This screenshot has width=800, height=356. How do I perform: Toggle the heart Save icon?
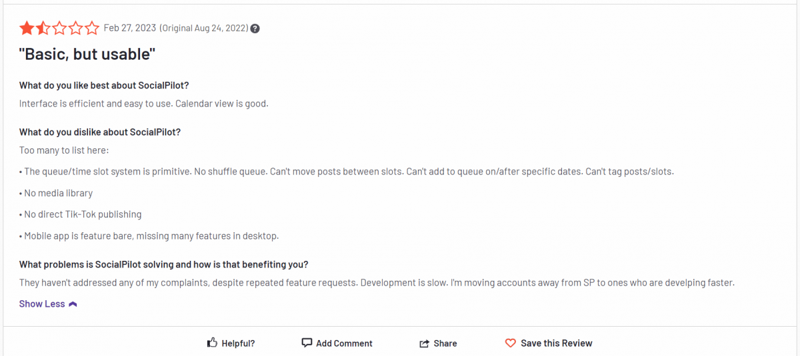coord(511,343)
